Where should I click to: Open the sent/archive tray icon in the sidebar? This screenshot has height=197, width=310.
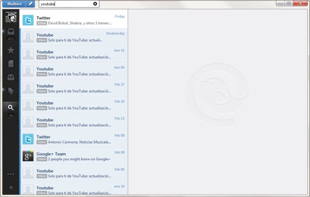tap(10, 77)
